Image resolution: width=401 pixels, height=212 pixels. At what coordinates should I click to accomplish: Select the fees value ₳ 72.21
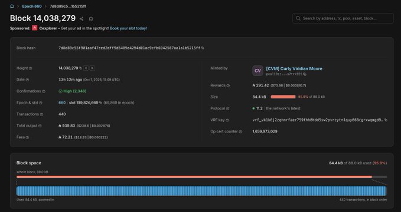(x=66, y=137)
